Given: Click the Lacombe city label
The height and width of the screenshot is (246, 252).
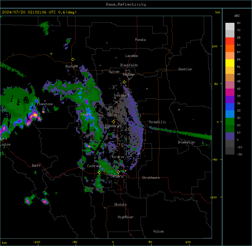Looking at the screenshot, I should point(132,56).
